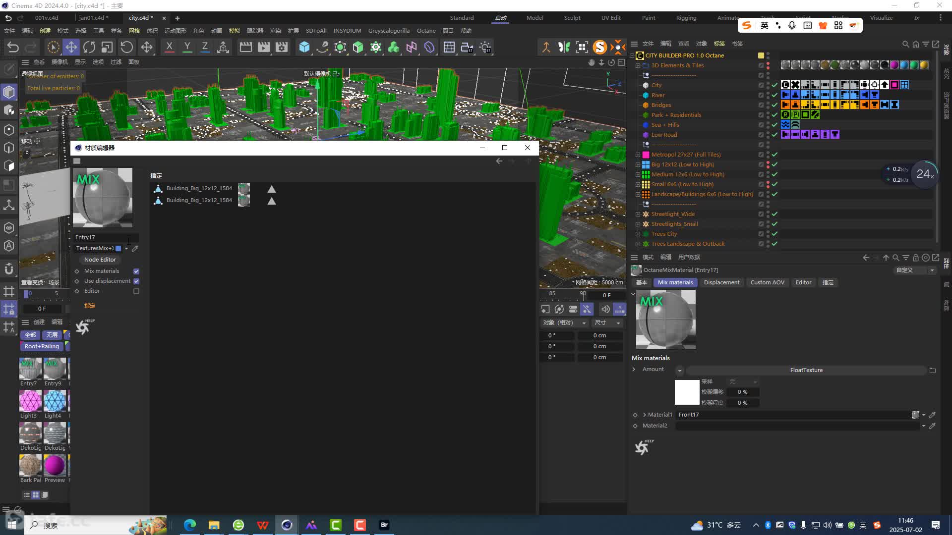Expand 3D Elements & Tiles tree item
The width and height of the screenshot is (952, 535).
[638, 65]
